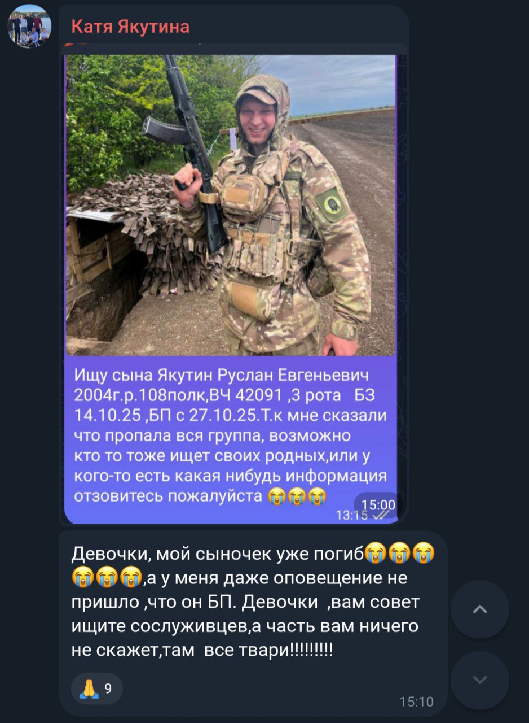Tap the sender name Катя Якутина

pyautogui.click(x=130, y=27)
